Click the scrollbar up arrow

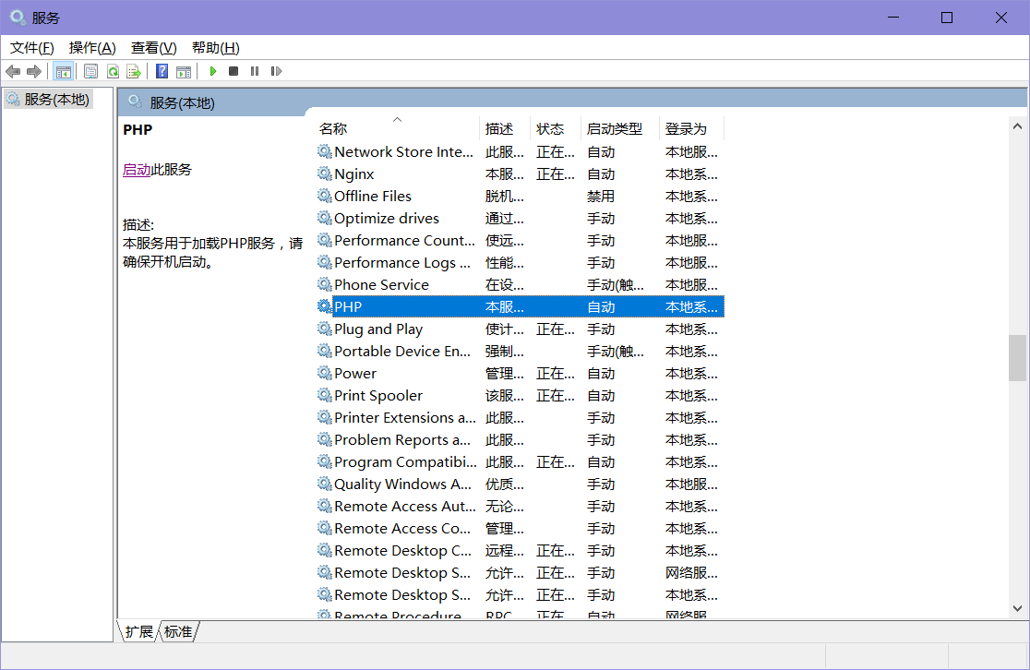1017,126
